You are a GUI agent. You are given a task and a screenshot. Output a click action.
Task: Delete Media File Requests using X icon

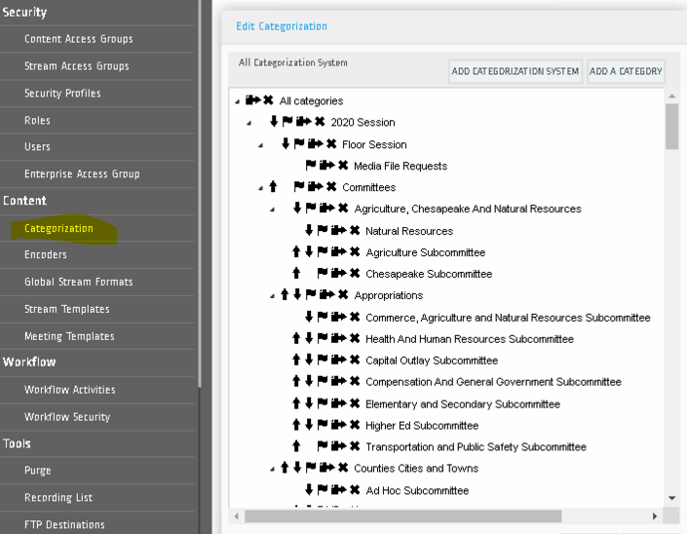(x=343, y=165)
